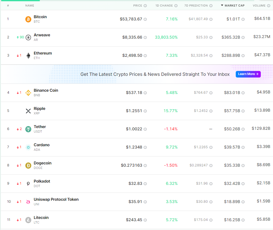Image resolution: width=273 pixels, height=230 pixels.
Task: Click Ripple 1D change 15.77%
Action: click(x=171, y=111)
